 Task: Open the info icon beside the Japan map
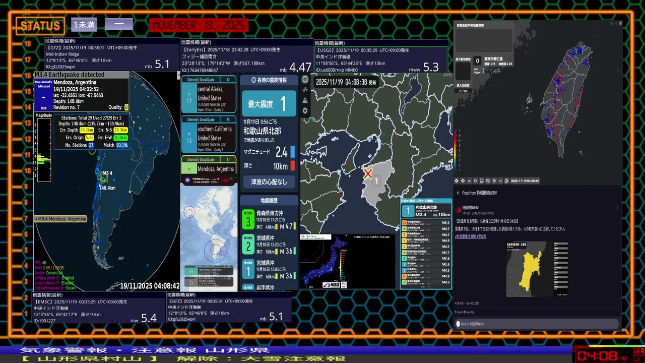305,80
